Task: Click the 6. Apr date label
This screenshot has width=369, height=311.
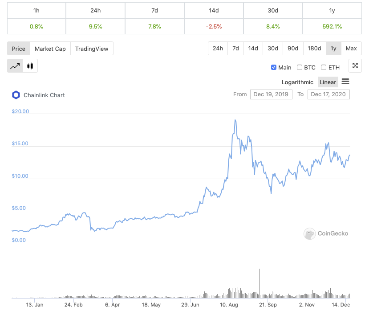Action: [x=112, y=305]
